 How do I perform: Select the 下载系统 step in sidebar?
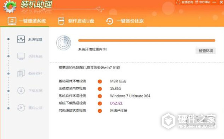(29, 90)
